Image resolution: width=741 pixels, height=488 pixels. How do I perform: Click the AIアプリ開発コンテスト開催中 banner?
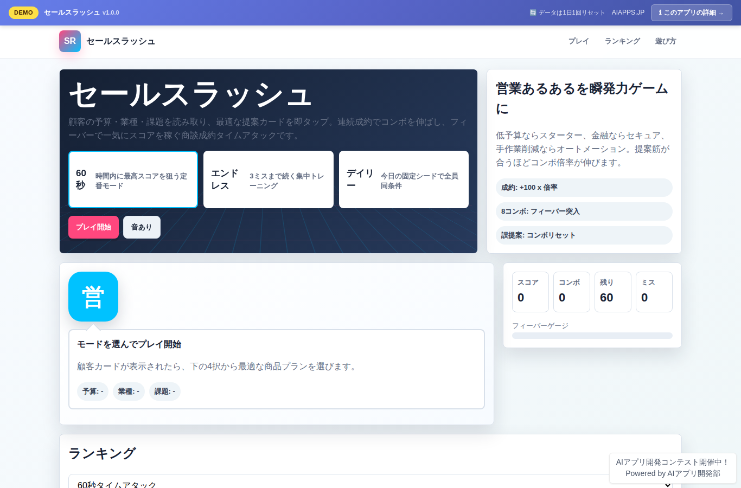673,468
